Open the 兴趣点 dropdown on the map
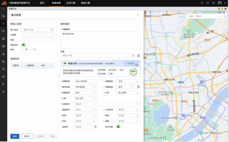Image resolution: width=229 pixels, height=142 pixels. click(205, 16)
